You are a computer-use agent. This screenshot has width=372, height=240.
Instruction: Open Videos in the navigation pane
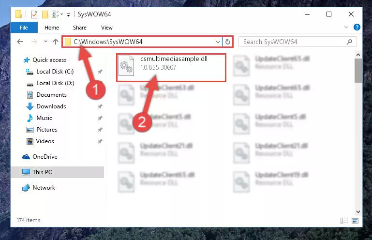[x=45, y=141]
